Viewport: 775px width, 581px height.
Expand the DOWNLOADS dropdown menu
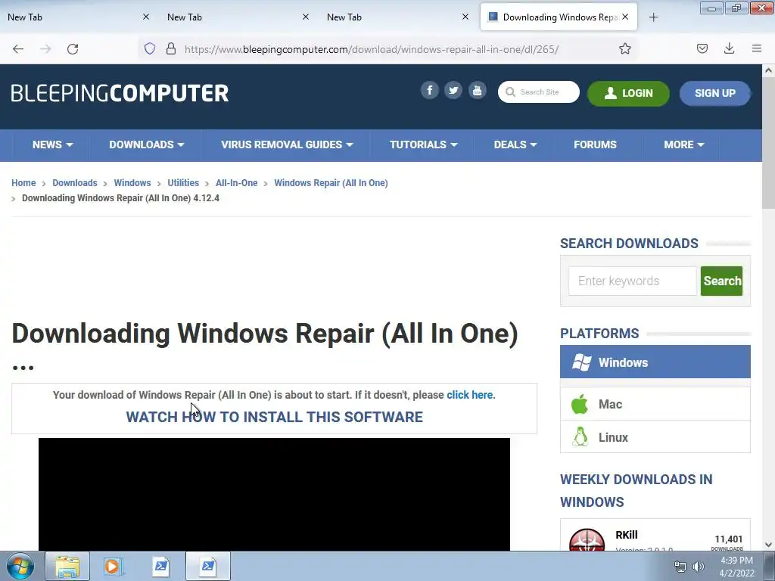point(146,144)
